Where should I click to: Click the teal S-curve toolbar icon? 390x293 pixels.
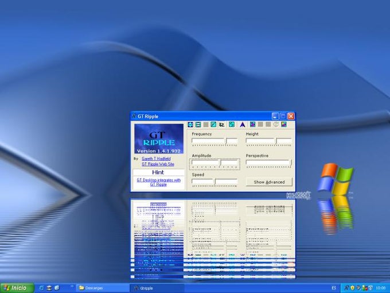tap(232, 124)
